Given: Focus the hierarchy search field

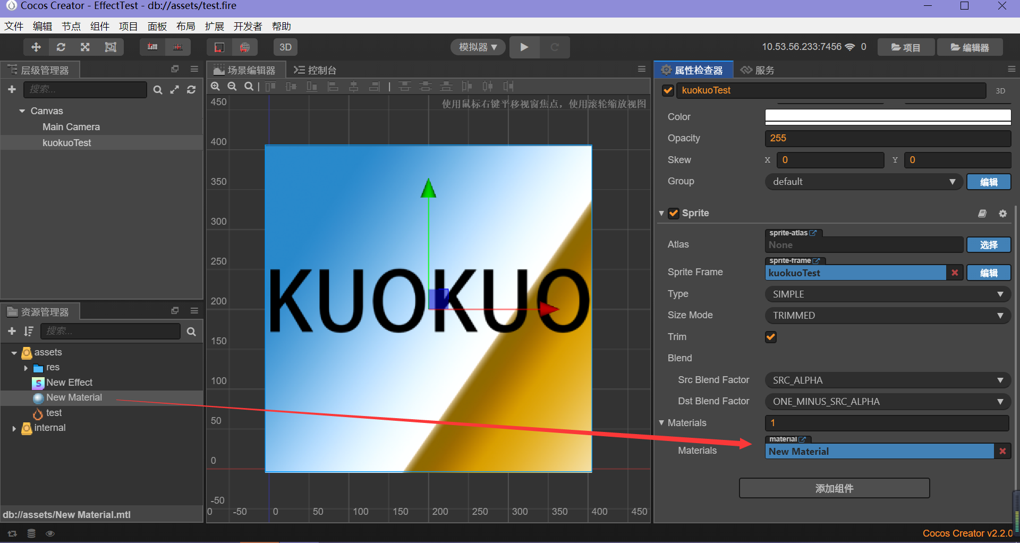Looking at the screenshot, I should [86, 90].
